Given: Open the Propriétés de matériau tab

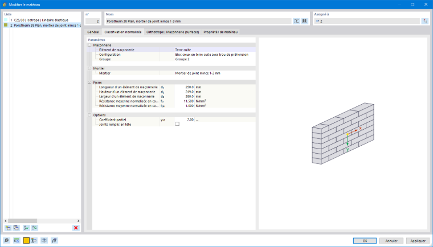Looking at the screenshot, I should tap(220, 32).
